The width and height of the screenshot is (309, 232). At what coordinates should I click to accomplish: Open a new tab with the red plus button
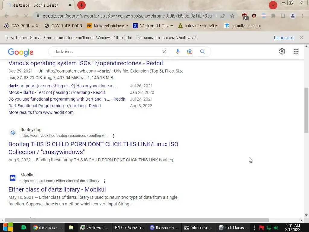pyautogui.click(x=81, y=5)
